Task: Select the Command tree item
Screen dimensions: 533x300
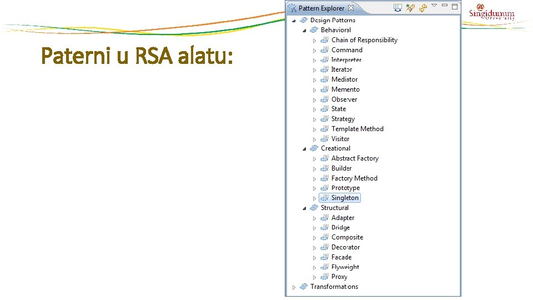Action: click(346, 50)
